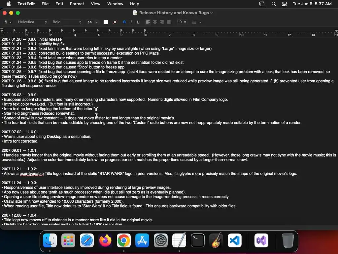Click the first-line indent marker on ruler
The width and height of the screenshot is (338, 254).
click(x=2, y=29)
